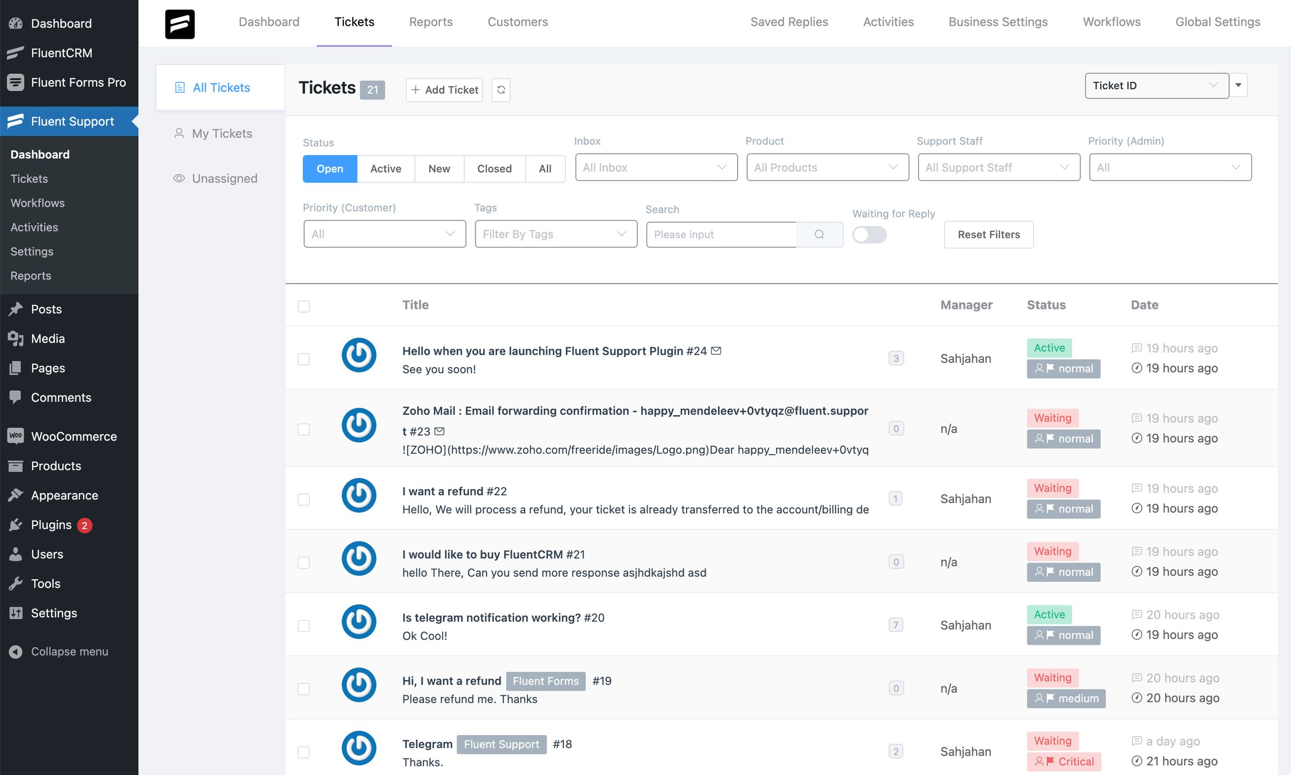Image resolution: width=1291 pixels, height=775 pixels.
Task: Click the Comments icon in the sidebar
Action: coord(15,397)
